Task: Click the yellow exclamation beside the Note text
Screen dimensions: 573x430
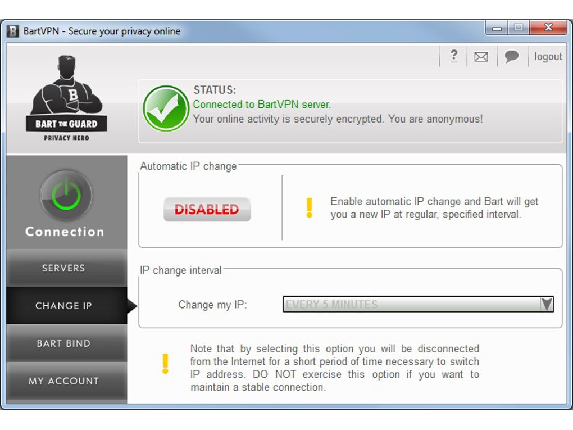Action: (165, 364)
